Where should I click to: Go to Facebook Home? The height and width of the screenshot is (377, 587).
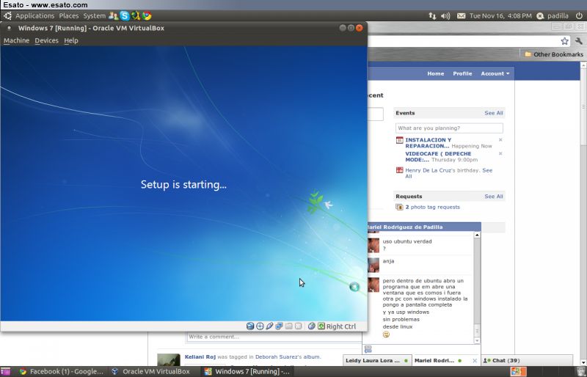(435, 74)
